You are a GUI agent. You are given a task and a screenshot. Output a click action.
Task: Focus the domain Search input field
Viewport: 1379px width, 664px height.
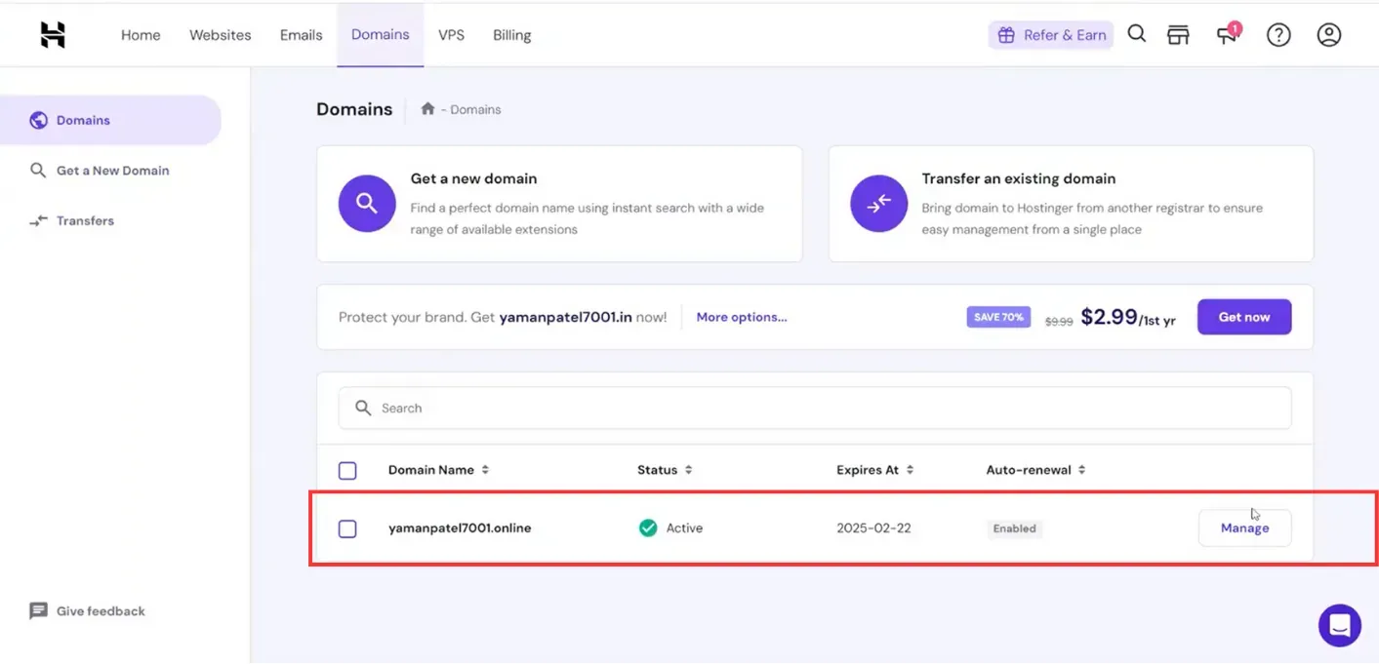[x=815, y=408]
